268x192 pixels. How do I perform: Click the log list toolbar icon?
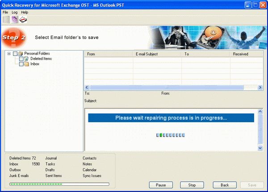tap(6, 20)
